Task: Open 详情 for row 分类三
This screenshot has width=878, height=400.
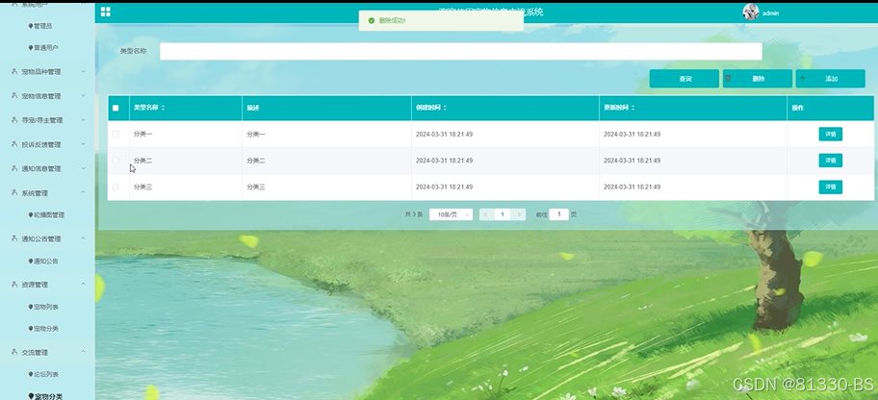Action: 831,187
